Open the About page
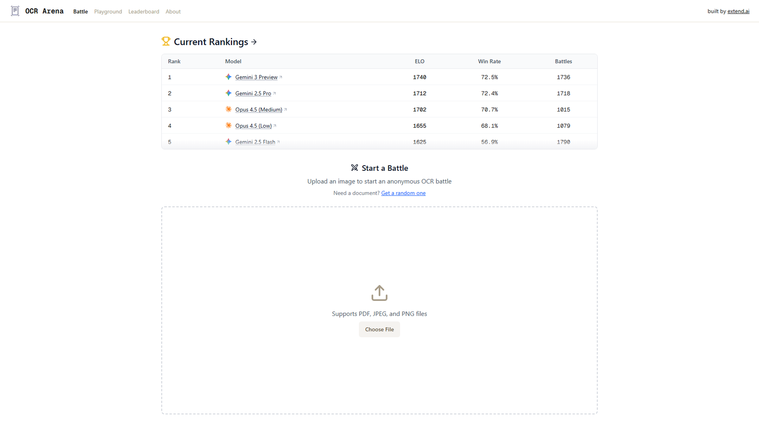Screen dimensions: 759x427 pyautogui.click(x=173, y=11)
